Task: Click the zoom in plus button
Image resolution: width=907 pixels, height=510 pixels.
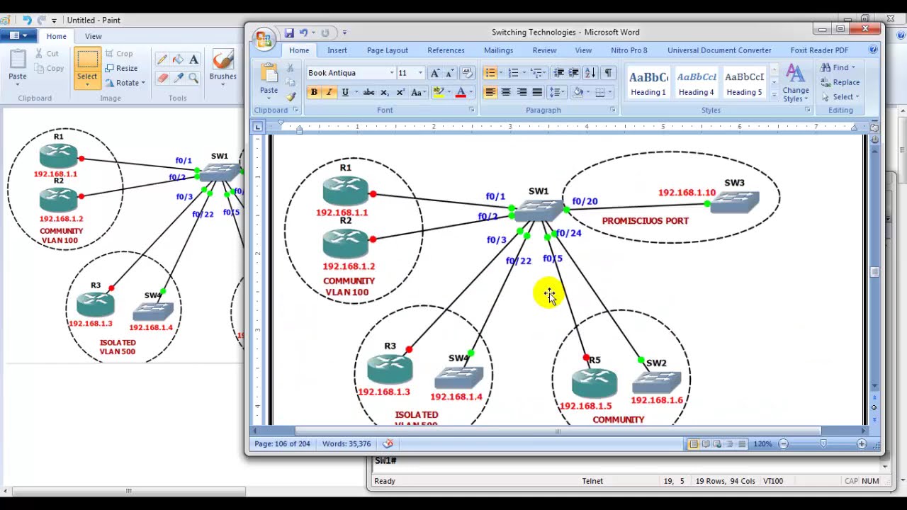Action: [x=862, y=443]
